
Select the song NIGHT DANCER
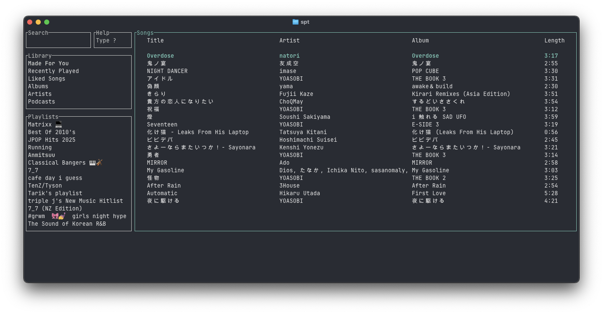[x=167, y=71]
